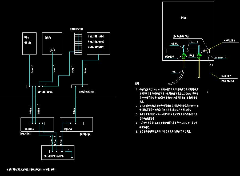Click note 1 line containing '1×16mm'
Screen dimensions: 240x176
point(167,89)
